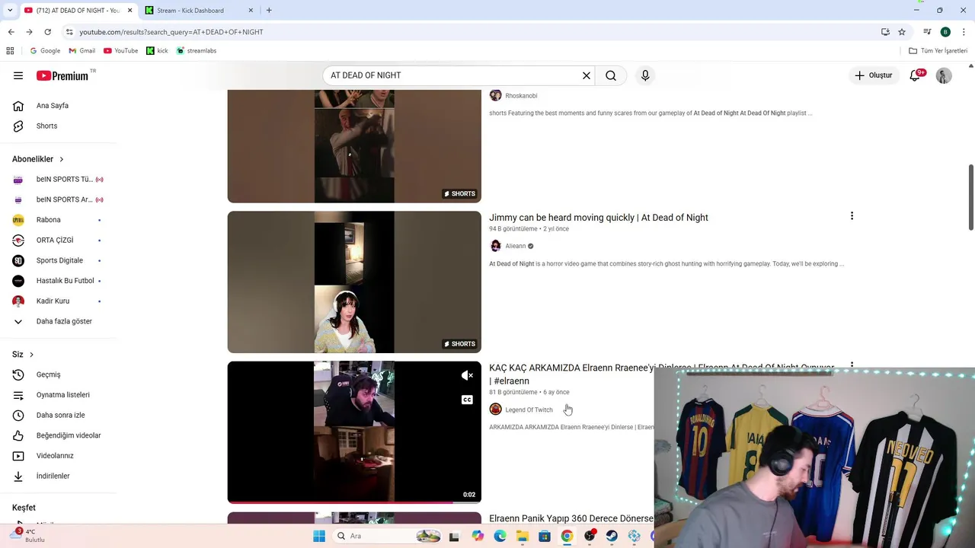This screenshot has height=548, width=975.
Task: Open Elraenn Panik Yapıp 360 Derece video
Action: pos(571,518)
